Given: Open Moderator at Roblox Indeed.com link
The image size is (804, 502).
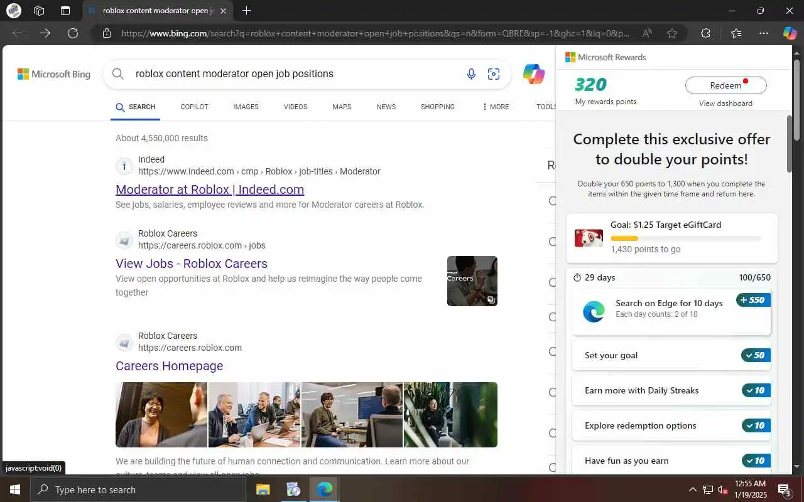Looking at the screenshot, I should pyautogui.click(x=210, y=190).
